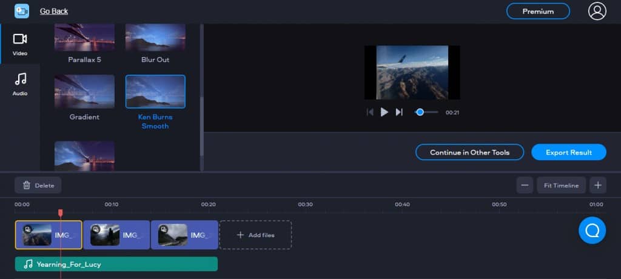
Task: Click the Add files placeholder
Action: (x=255, y=235)
